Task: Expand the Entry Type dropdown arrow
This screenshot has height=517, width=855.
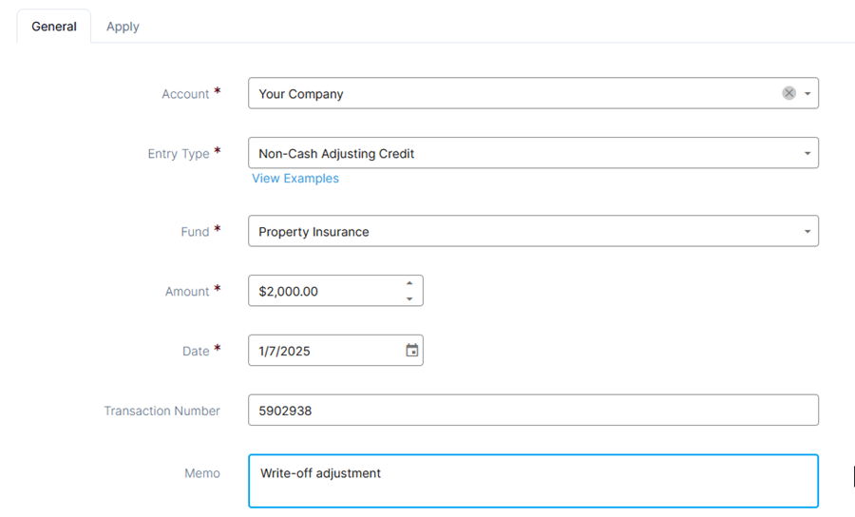Action: click(807, 153)
